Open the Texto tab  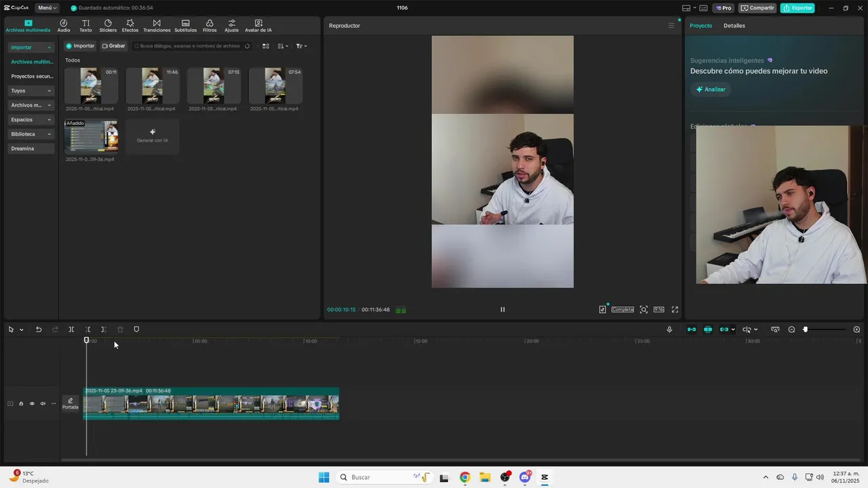pos(85,26)
